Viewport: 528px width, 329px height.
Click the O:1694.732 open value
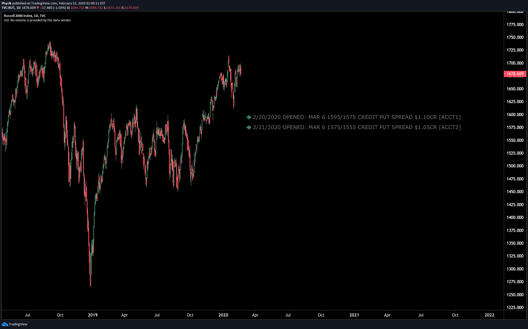point(76,8)
